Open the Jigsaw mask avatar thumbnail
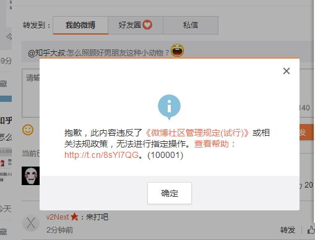The height and width of the screenshot is (240, 315). (x=30, y=176)
